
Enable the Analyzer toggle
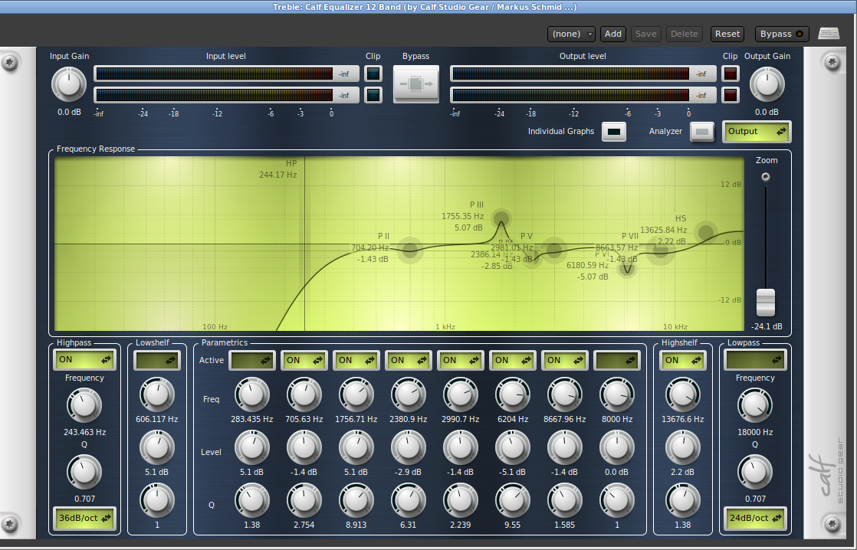pos(701,132)
